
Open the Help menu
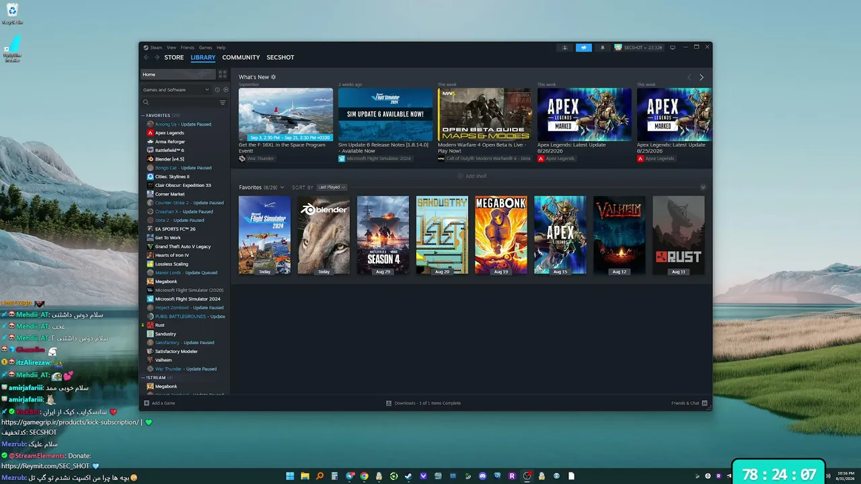pos(221,48)
